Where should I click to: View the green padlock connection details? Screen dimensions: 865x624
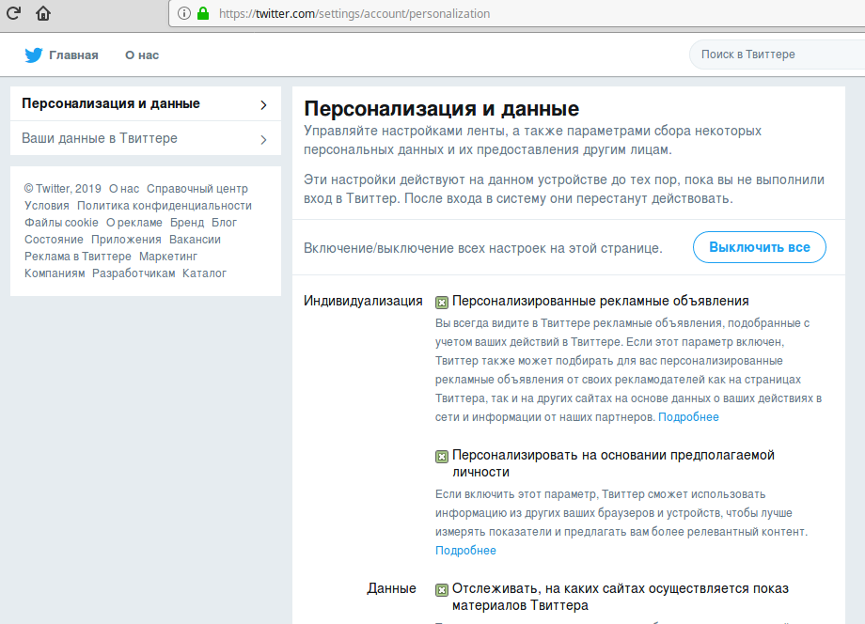tap(203, 13)
